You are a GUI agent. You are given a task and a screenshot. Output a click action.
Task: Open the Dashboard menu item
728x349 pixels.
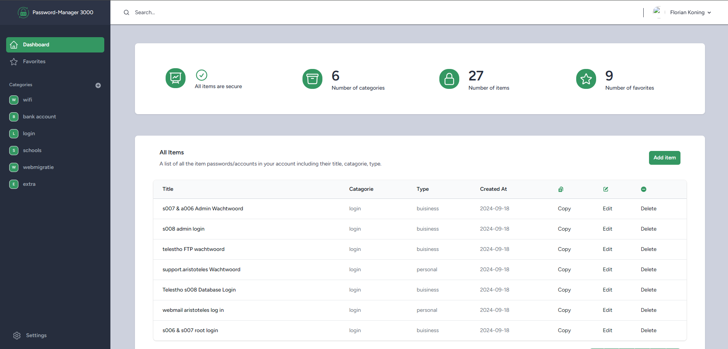click(x=55, y=45)
